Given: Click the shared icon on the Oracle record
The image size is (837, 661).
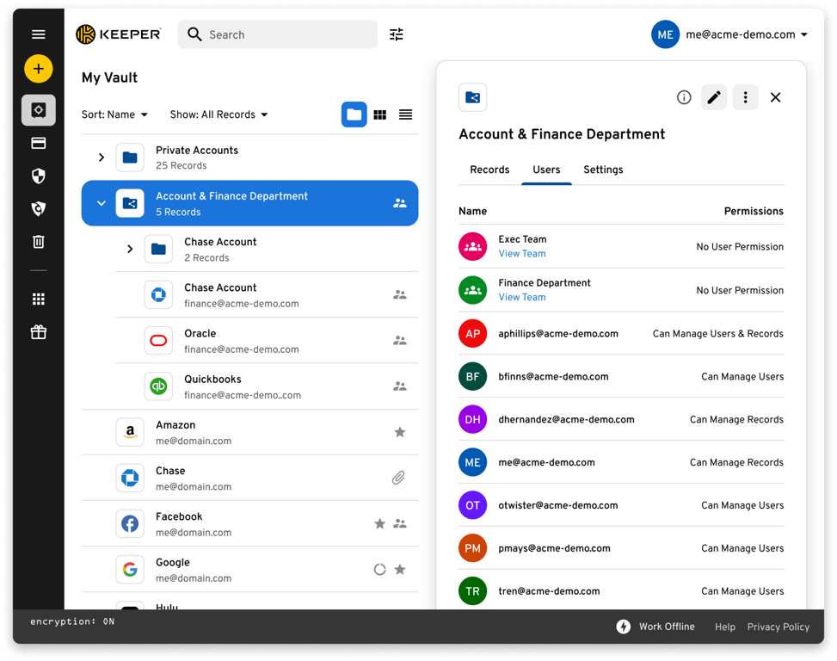Looking at the screenshot, I should (400, 340).
